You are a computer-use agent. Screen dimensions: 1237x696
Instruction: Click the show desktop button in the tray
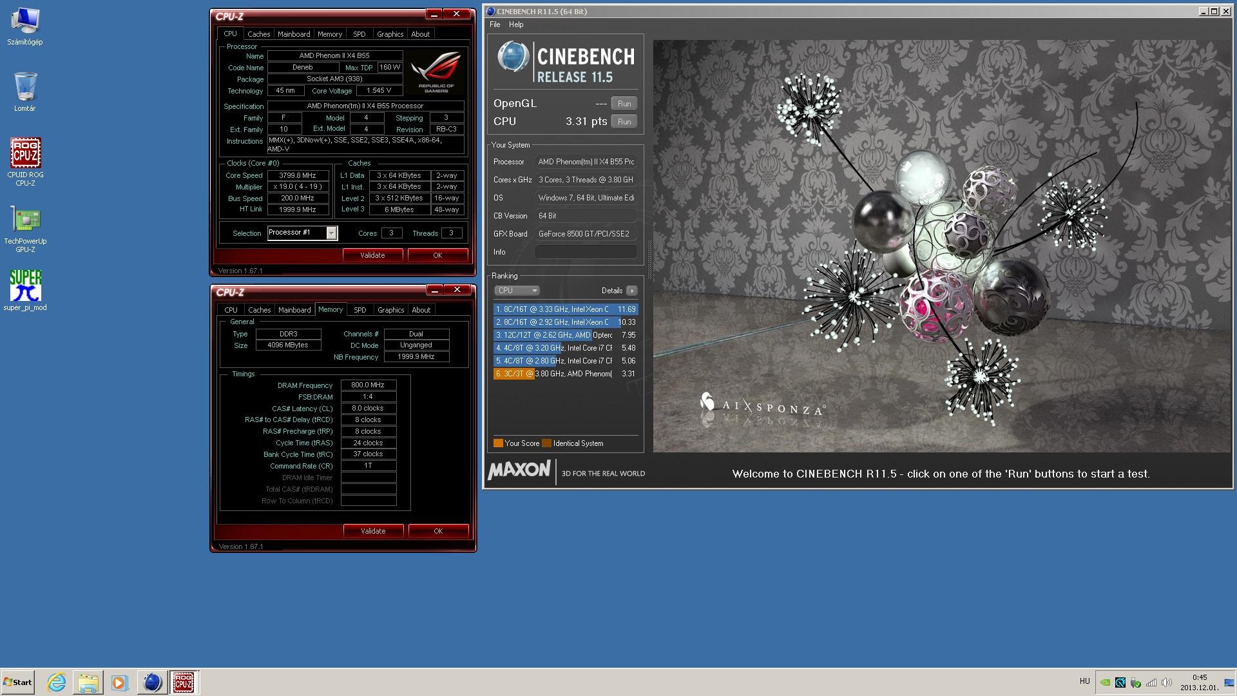click(1229, 682)
